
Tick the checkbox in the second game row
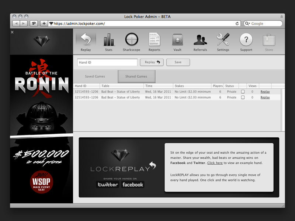point(243,97)
